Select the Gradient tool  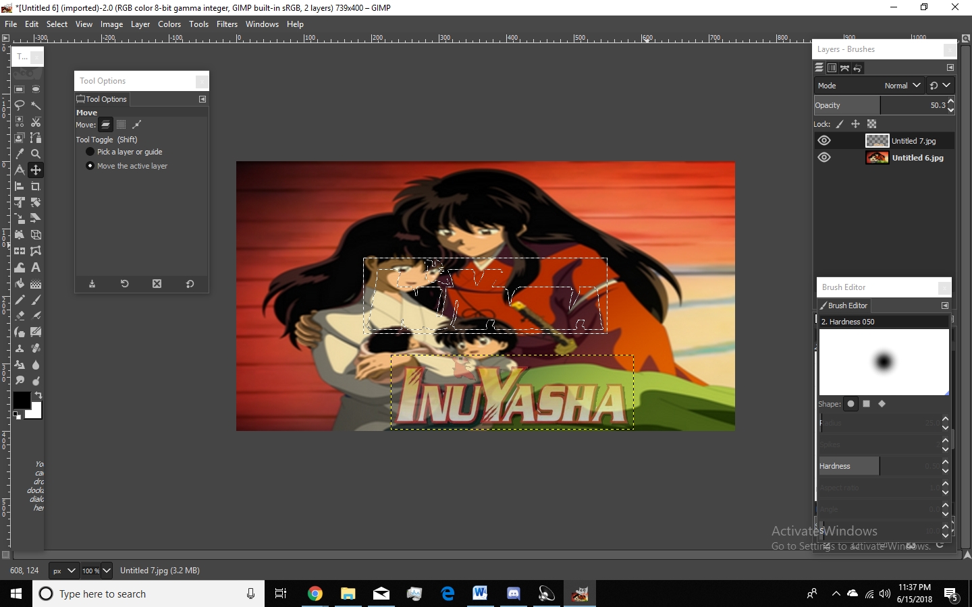[x=36, y=283]
